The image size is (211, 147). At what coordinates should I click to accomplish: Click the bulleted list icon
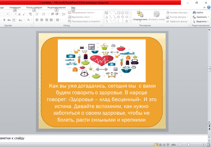click(x=36, y=14)
